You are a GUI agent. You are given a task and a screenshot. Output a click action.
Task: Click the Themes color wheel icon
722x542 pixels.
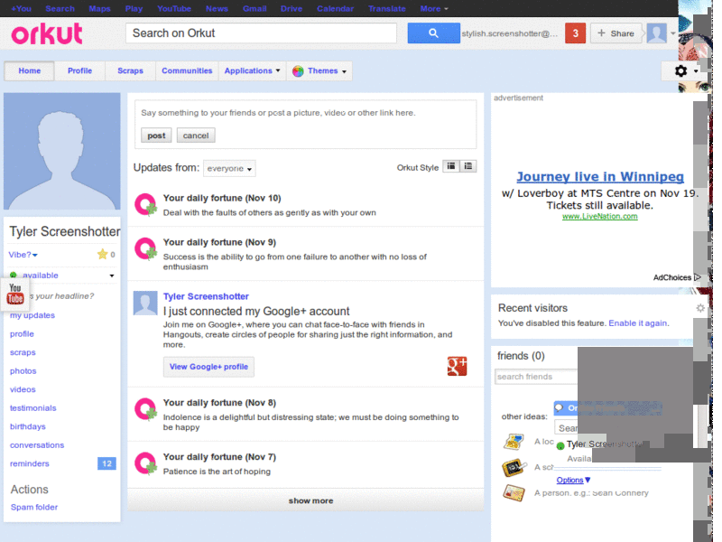(298, 71)
